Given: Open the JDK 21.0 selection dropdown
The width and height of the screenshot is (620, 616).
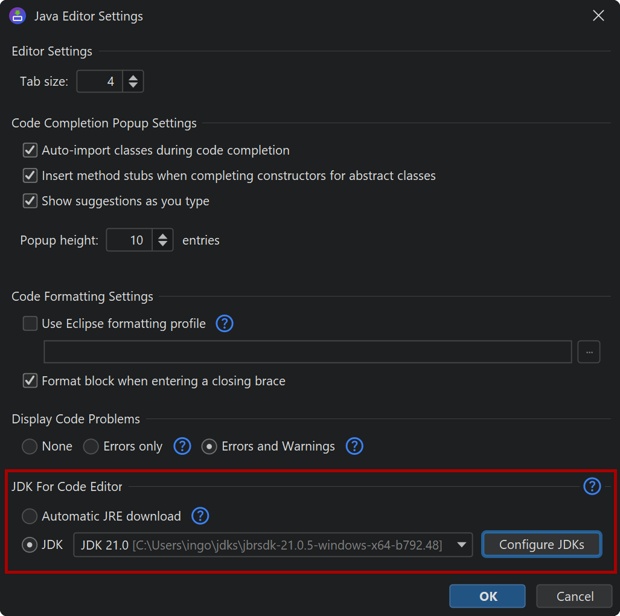Looking at the screenshot, I should tap(273, 545).
